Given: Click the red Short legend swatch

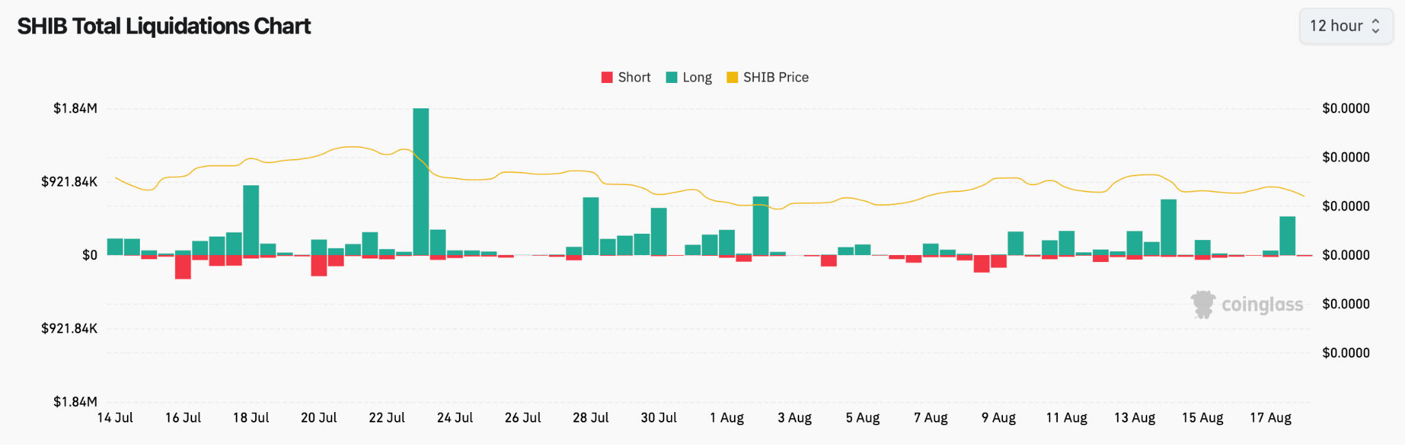Looking at the screenshot, I should click(606, 77).
